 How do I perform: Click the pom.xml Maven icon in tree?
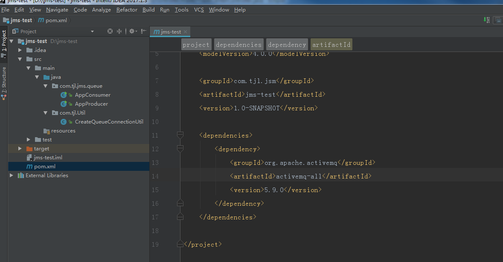[29, 167]
